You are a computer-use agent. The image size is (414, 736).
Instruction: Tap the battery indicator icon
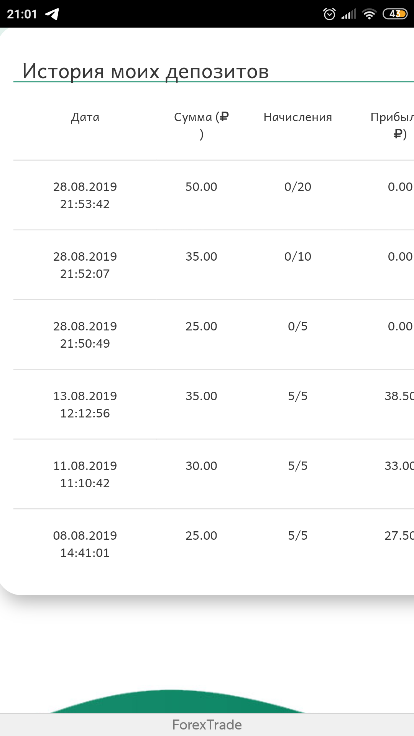click(x=395, y=14)
